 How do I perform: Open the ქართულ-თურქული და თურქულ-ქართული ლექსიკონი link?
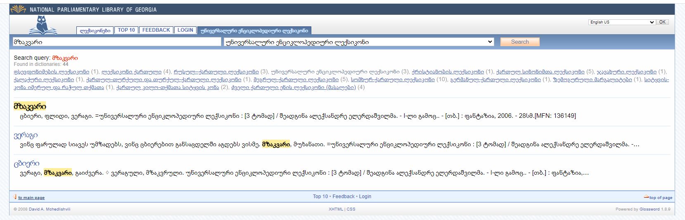coord(164,80)
